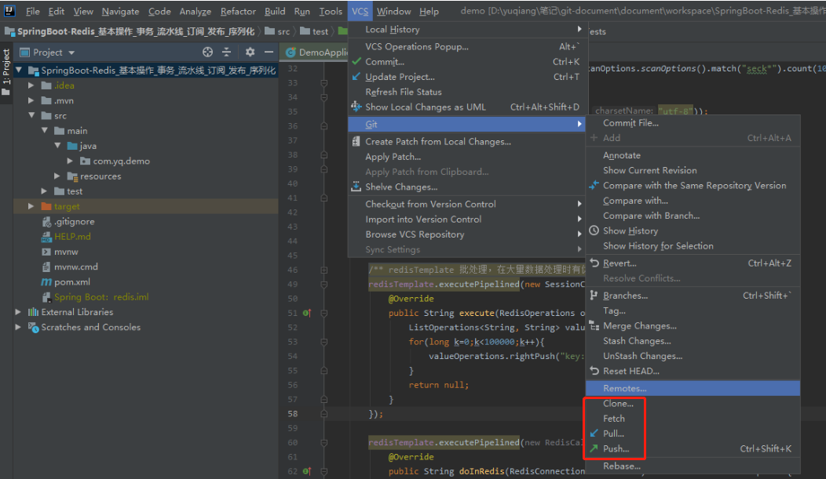The height and width of the screenshot is (479, 826).
Task: Expand the com.yq.demo package
Action: pyautogui.click(x=70, y=161)
